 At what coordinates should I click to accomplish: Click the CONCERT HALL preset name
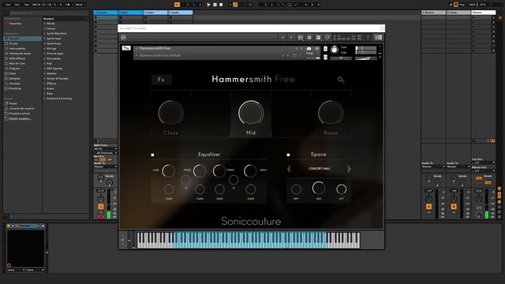(319, 169)
